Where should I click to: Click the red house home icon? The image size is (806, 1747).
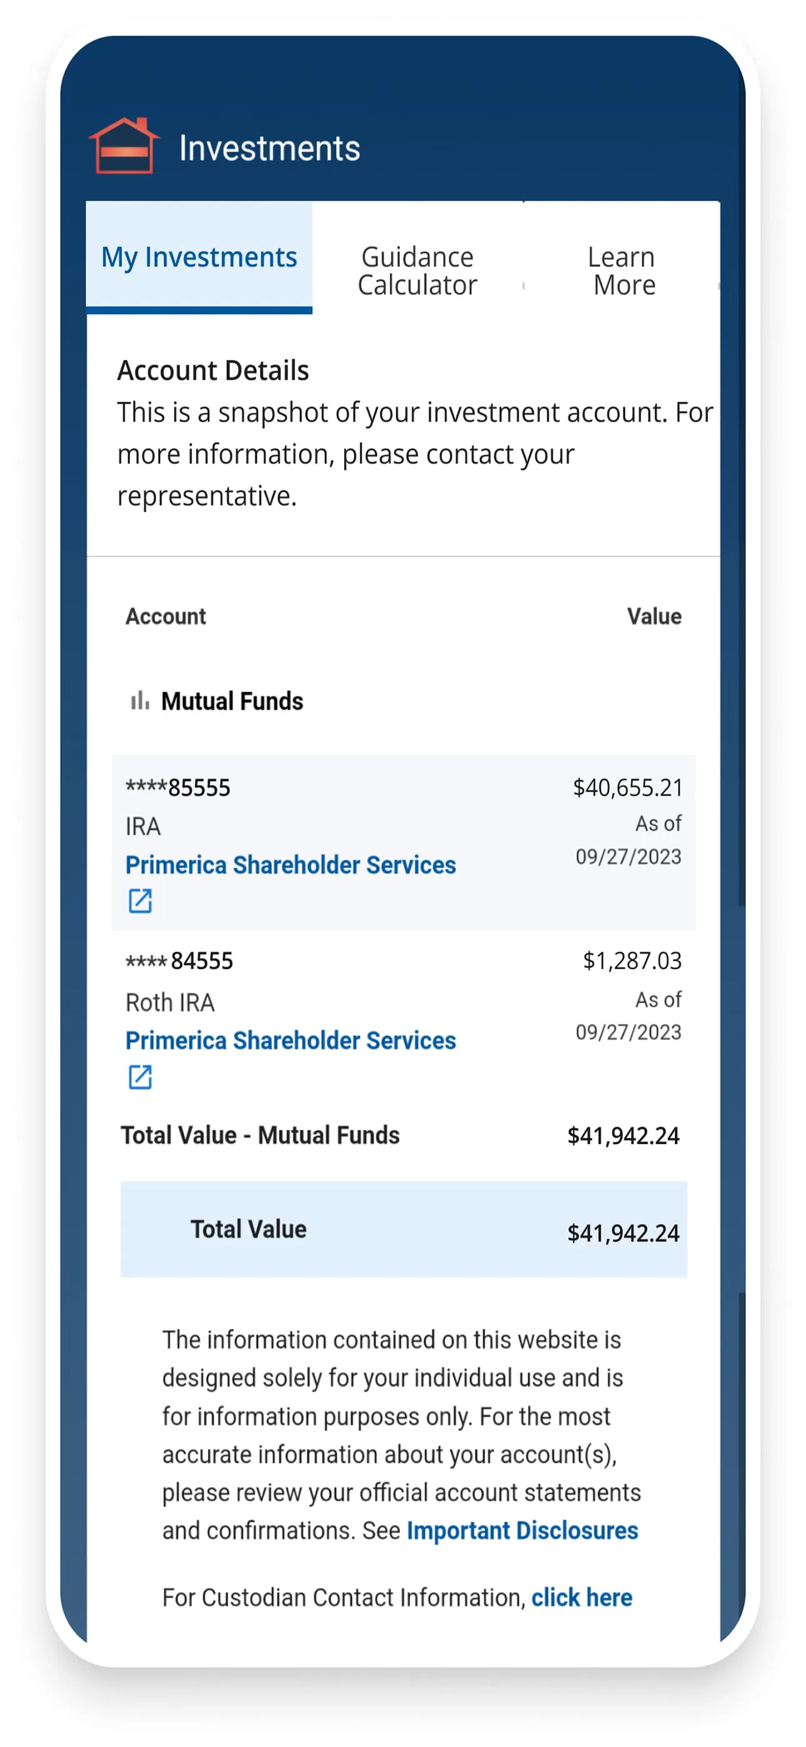[124, 146]
